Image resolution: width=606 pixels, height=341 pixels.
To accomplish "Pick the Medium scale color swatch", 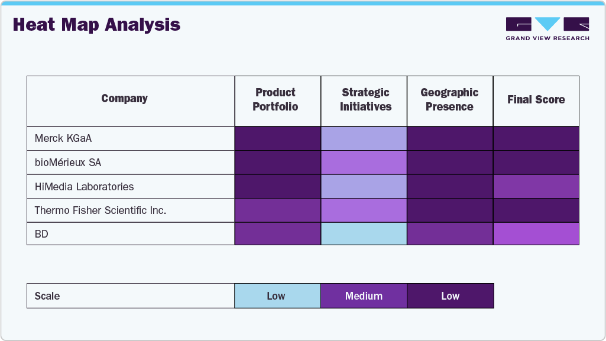I will coord(364,296).
